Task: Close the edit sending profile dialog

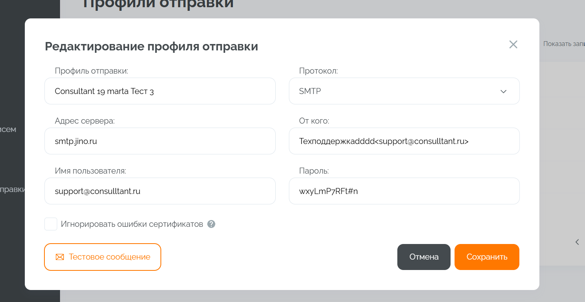Action: click(513, 44)
